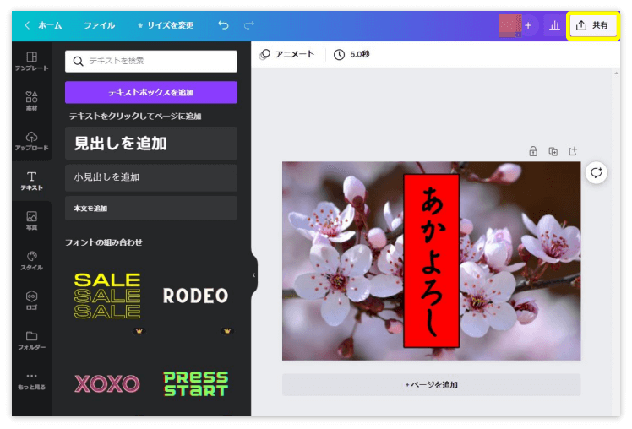Click サイズを変更 resize option
This screenshot has width=632, height=429.
click(x=166, y=25)
